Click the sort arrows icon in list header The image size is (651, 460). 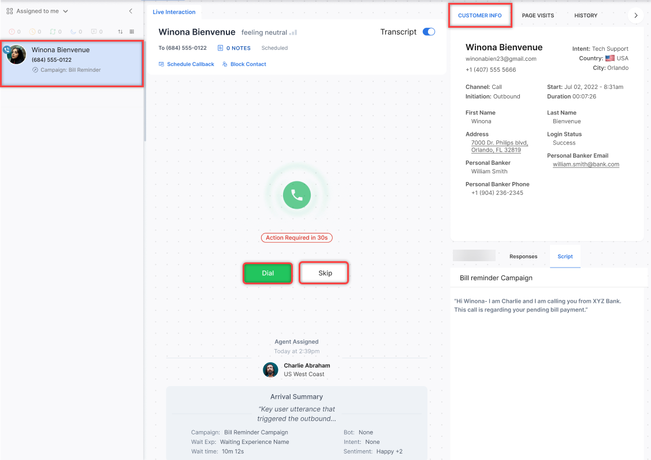[x=120, y=32]
